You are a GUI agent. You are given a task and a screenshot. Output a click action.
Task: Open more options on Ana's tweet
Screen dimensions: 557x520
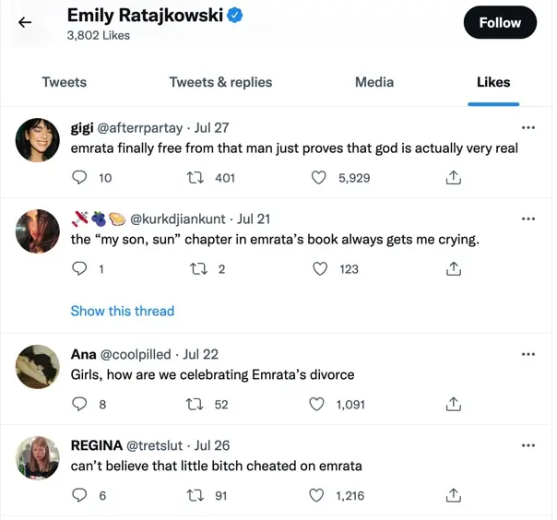click(x=528, y=354)
